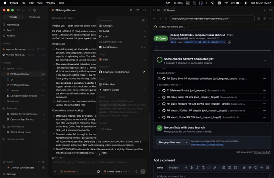
Task: Attach files with the paperclip in comment editor
Action: click(x=244, y=168)
